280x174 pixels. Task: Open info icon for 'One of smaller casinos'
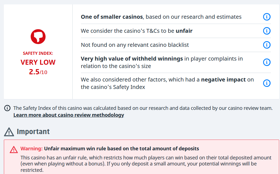(x=267, y=17)
